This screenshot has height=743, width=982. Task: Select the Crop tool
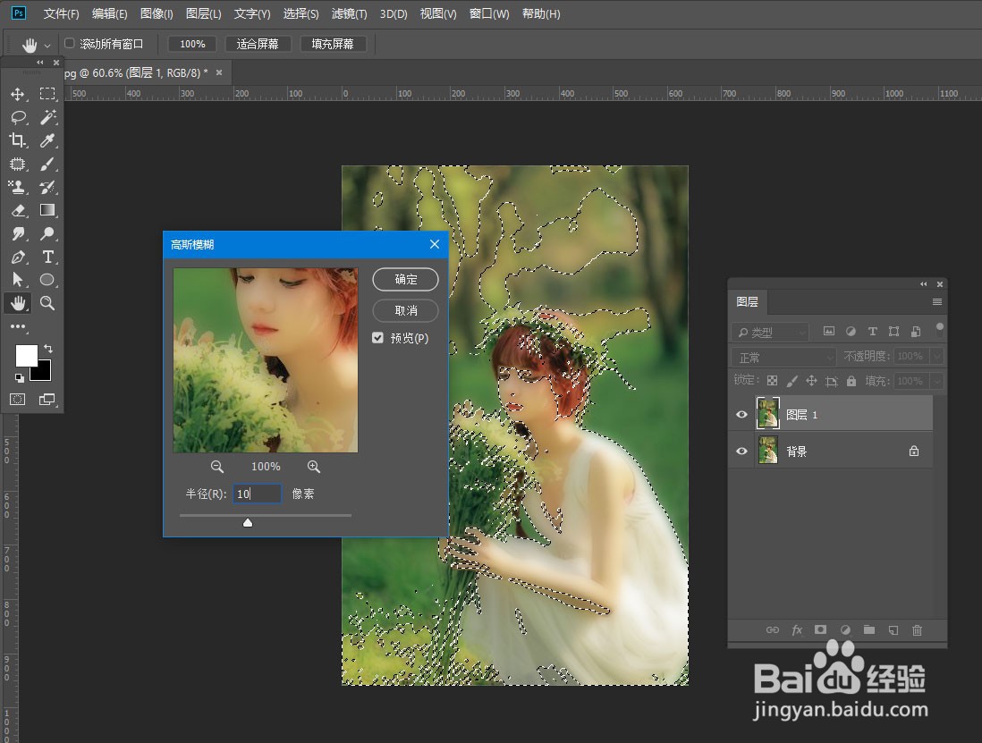18,140
